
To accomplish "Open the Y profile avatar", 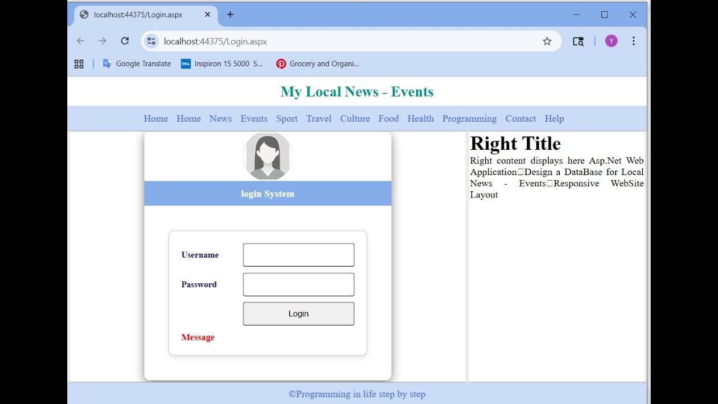I will click(x=611, y=41).
